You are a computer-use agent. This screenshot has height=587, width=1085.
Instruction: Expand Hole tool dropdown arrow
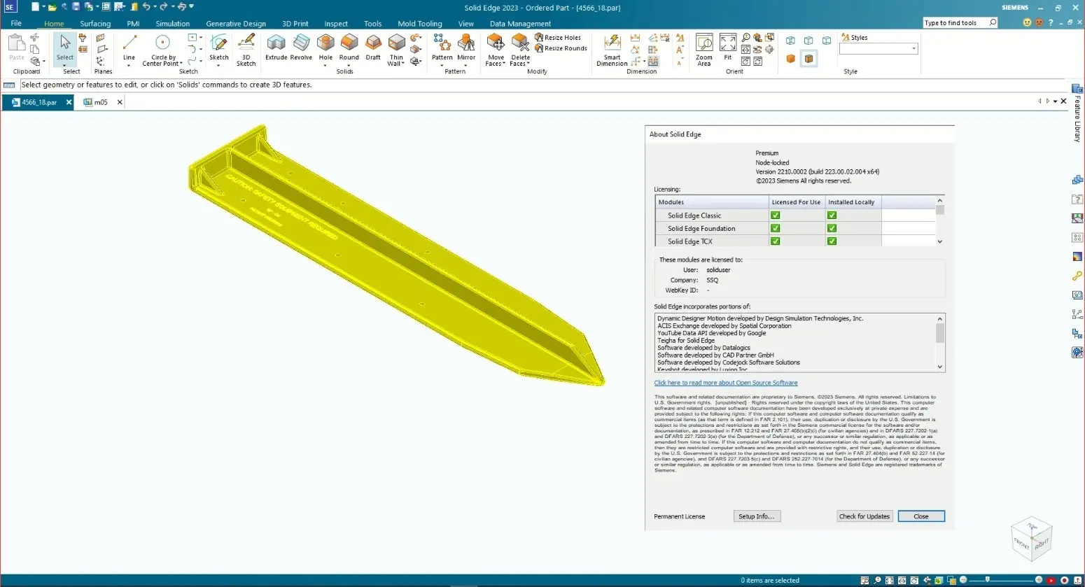click(x=325, y=66)
